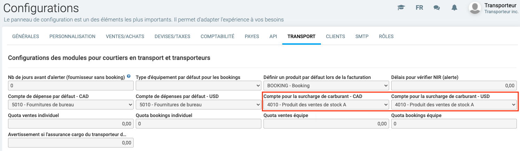Go to the Devises/Taxes tab
The image size is (520, 151).
click(x=172, y=36)
